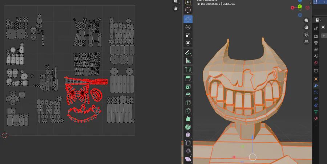Open the Particles properties tab
The width and height of the screenshot is (327, 164).
pos(316,92)
